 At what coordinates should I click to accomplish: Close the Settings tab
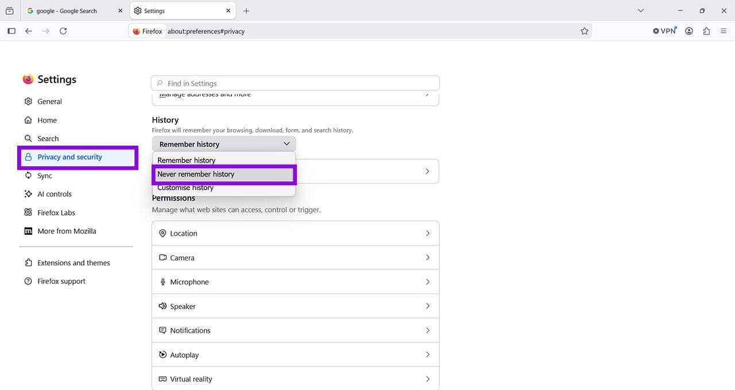click(229, 11)
